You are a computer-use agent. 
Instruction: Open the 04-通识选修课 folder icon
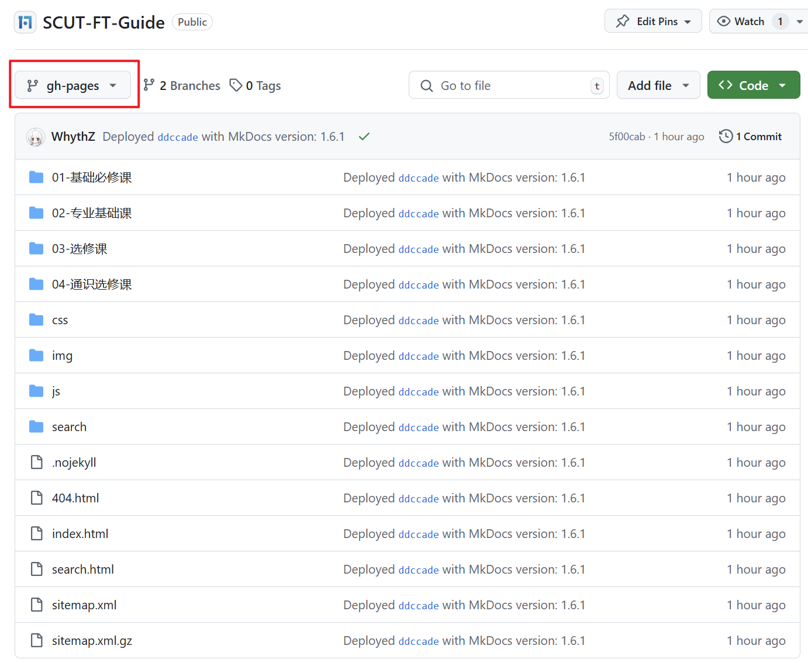(36, 284)
